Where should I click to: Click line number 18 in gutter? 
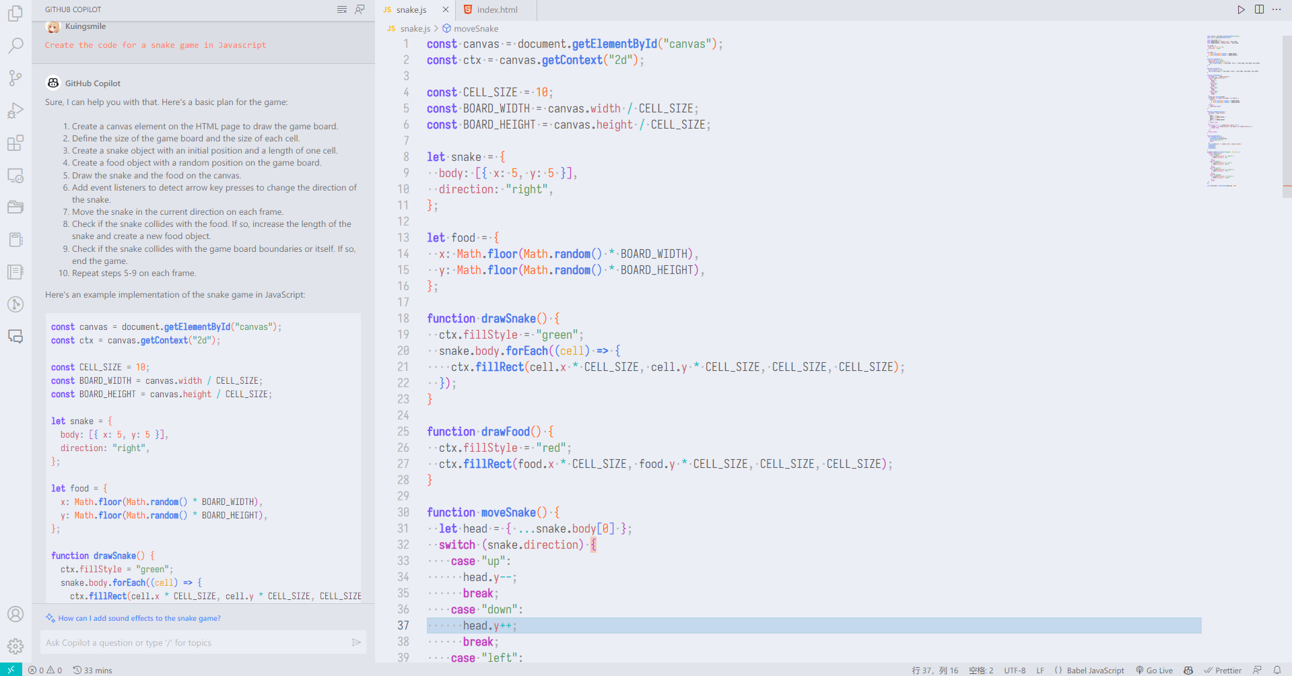(403, 318)
